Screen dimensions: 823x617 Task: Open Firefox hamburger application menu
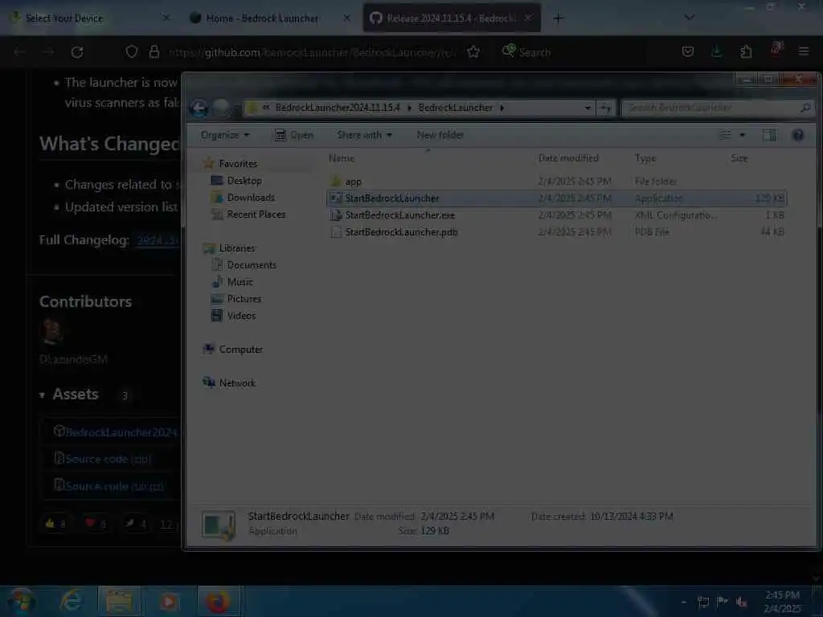[x=804, y=51]
